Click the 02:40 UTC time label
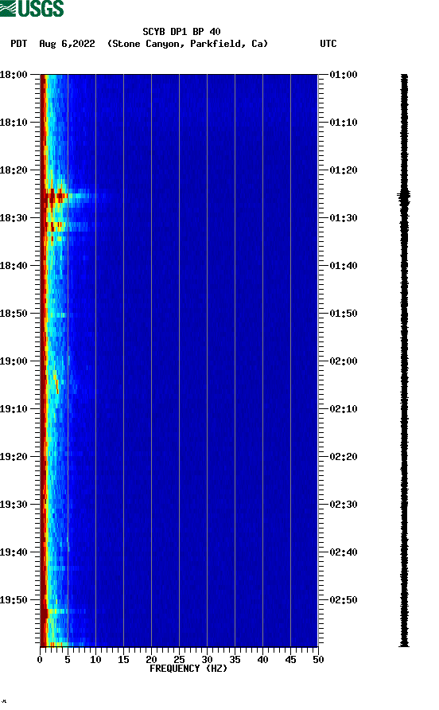The image size is (439, 710). pos(344,552)
